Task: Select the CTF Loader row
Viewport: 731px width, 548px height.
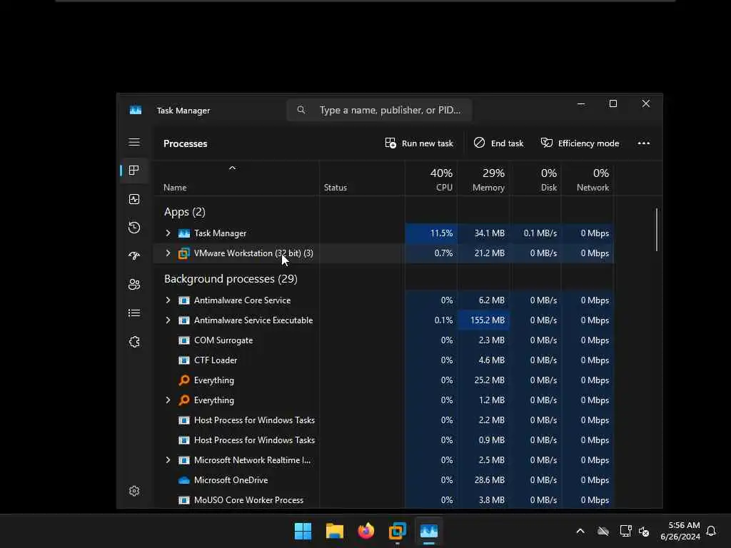Action: 383,360
